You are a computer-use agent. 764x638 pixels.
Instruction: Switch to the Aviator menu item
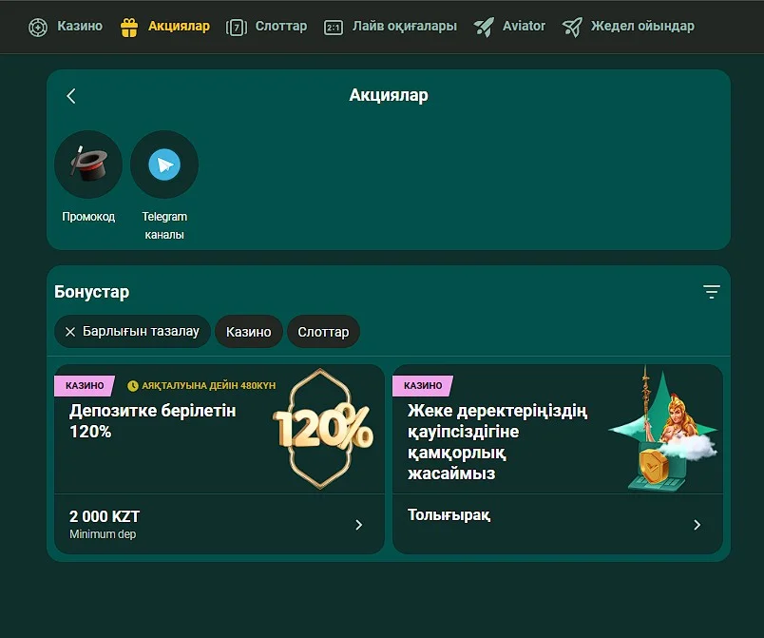[x=524, y=27]
